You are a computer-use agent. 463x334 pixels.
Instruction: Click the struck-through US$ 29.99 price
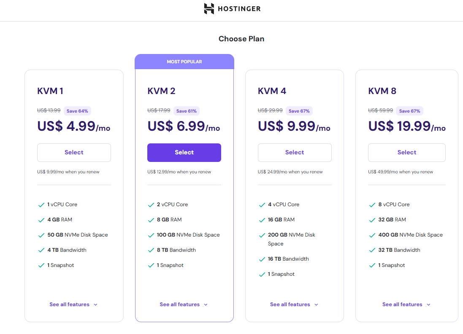[270, 110]
